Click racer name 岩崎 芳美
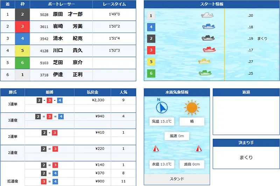The height and width of the screenshot is (186, 280). (x=68, y=26)
